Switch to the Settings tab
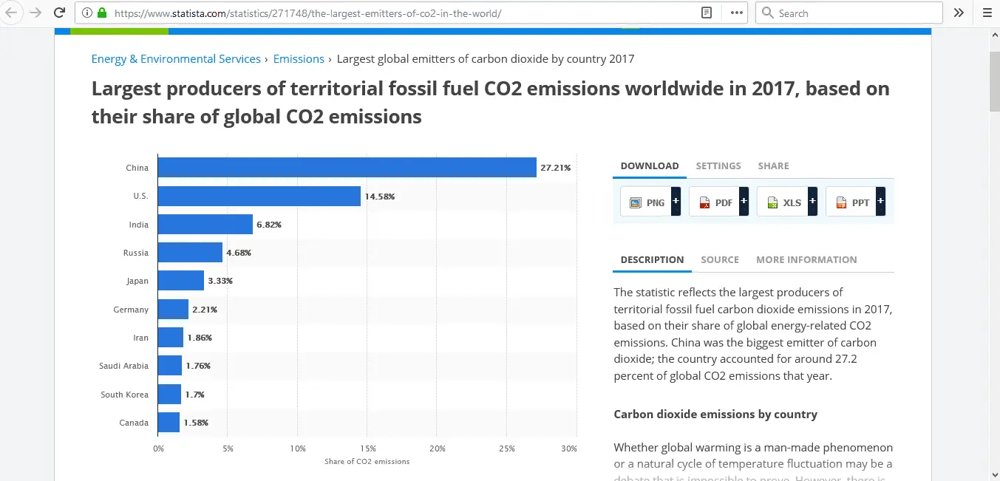The height and width of the screenshot is (481, 1000). point(718,166)
